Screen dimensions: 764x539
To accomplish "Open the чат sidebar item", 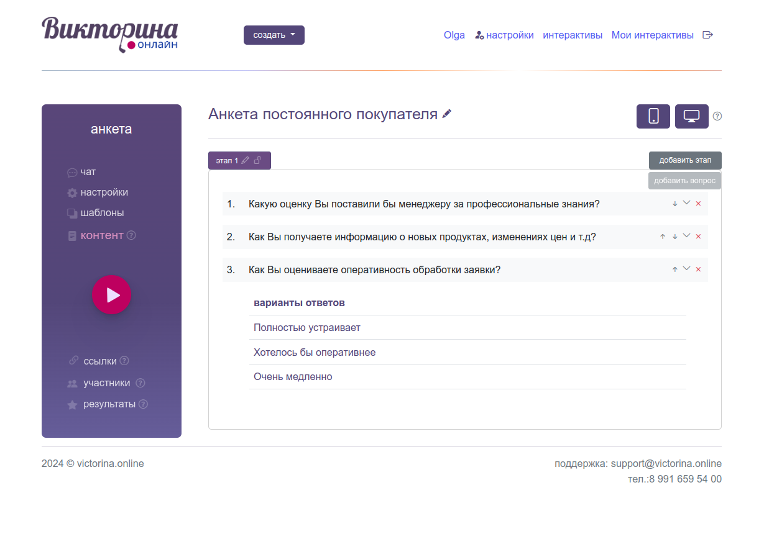I will tap(81, 172).
